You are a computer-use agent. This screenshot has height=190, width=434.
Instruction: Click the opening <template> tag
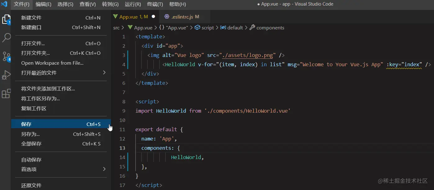click(150, 37)
